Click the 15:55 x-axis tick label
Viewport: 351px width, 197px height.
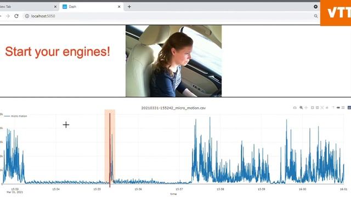pyautogui.click(x=97, y=189)
